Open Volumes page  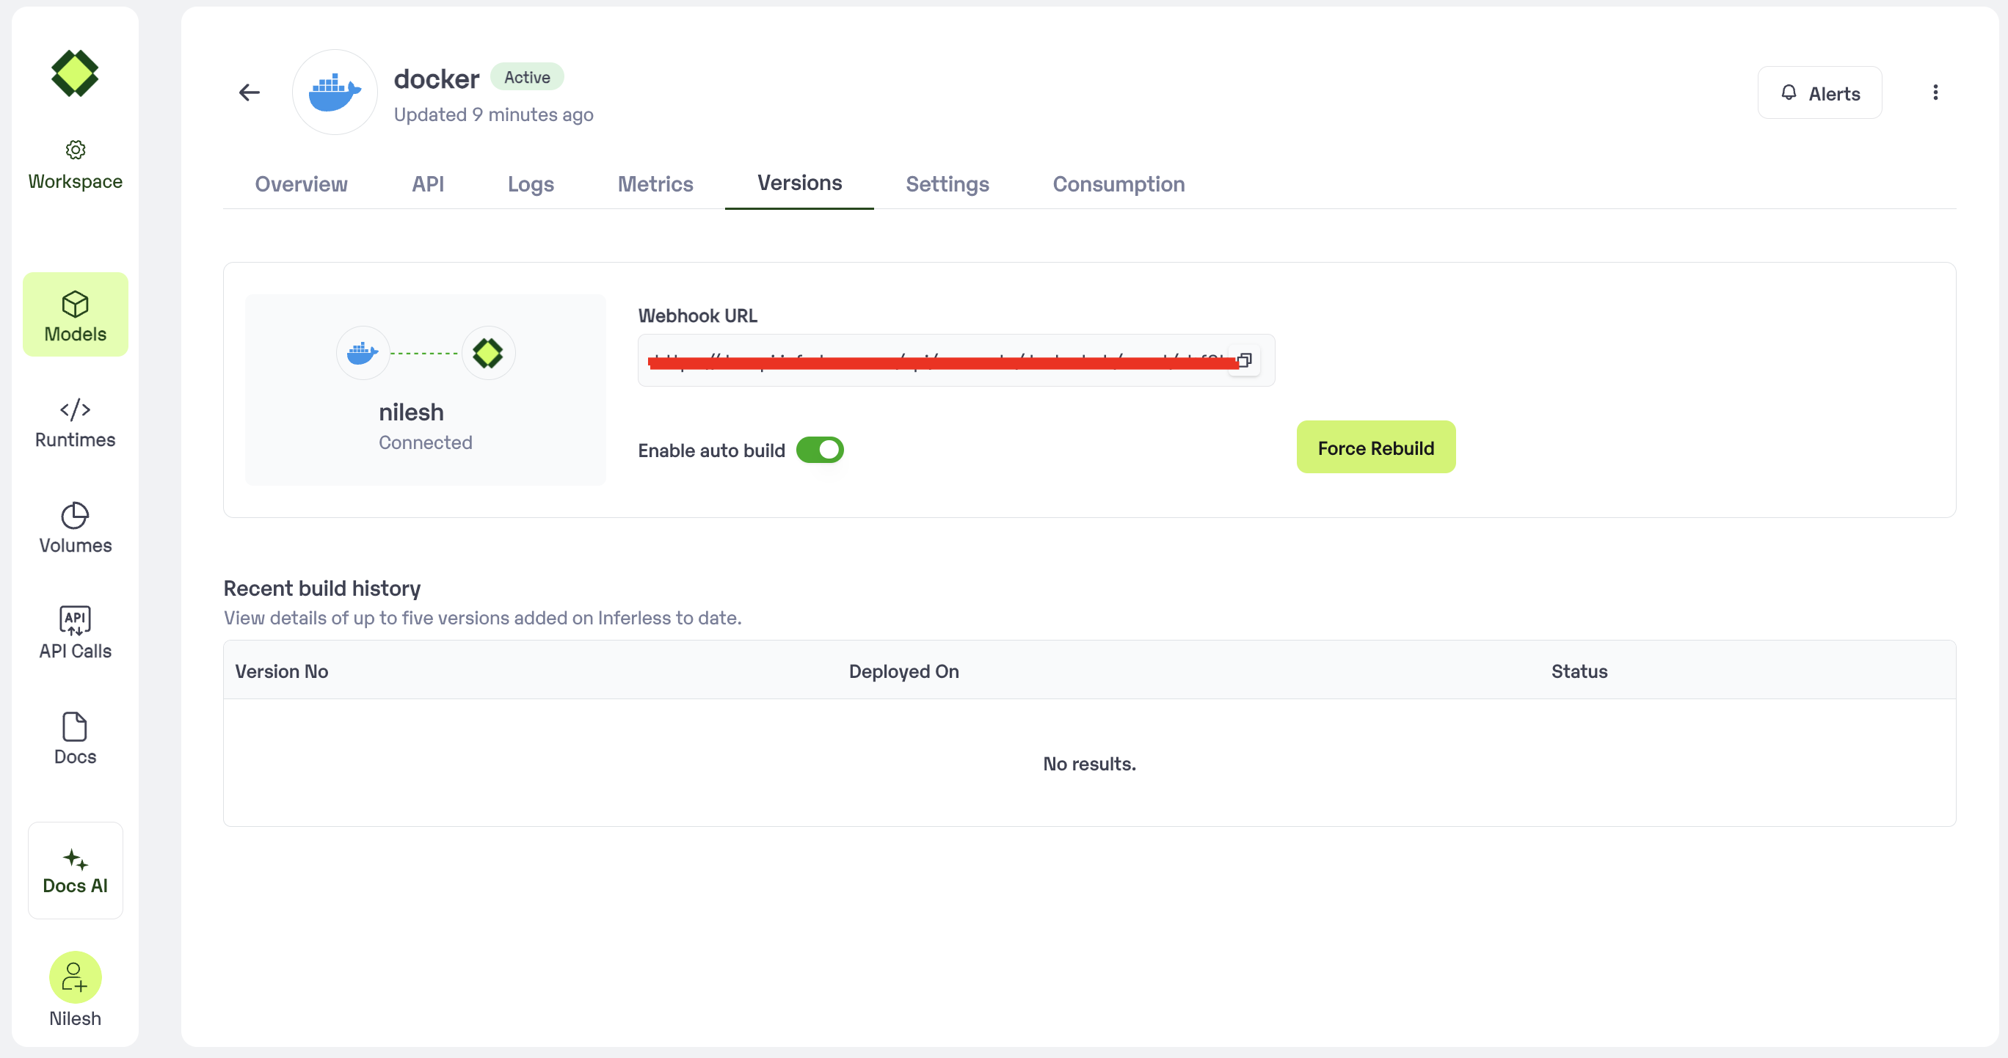75,528
